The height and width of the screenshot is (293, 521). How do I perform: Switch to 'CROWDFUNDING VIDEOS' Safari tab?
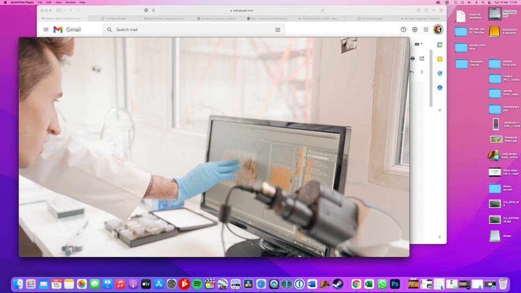319,18
